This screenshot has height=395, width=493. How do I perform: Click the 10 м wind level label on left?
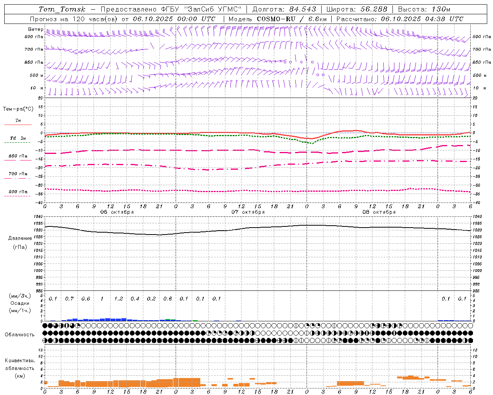click(37, 88)
